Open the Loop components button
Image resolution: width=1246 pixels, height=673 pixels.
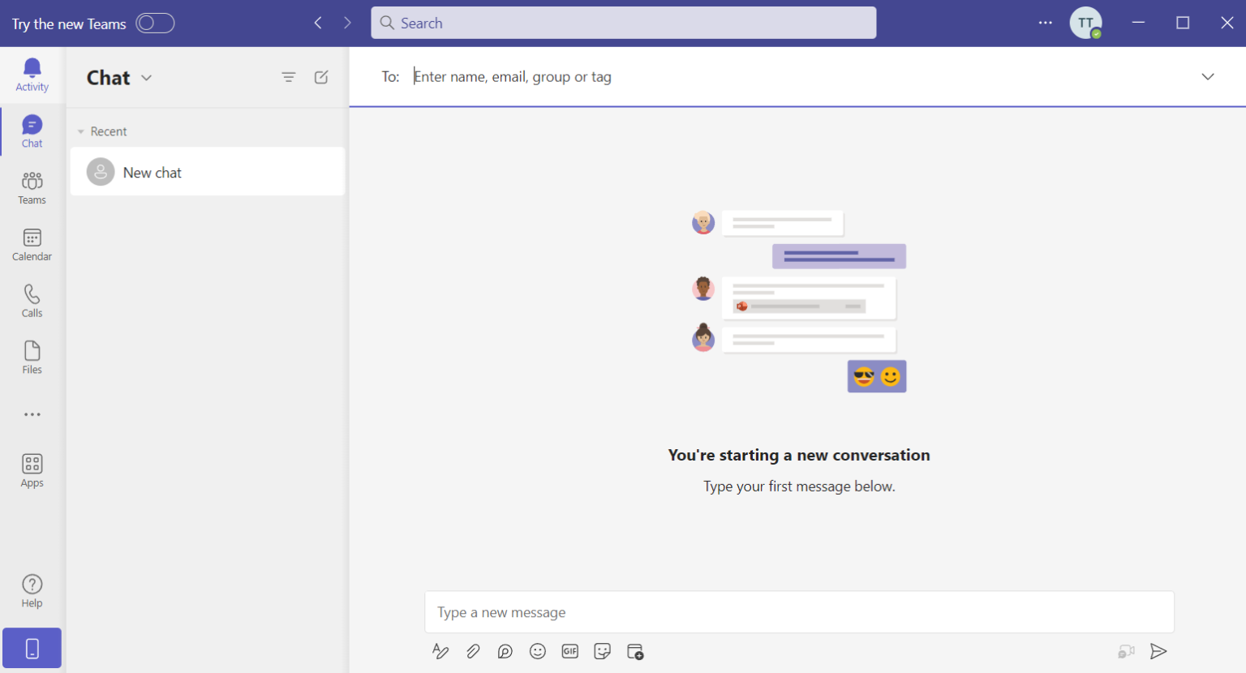coord(505,651)
